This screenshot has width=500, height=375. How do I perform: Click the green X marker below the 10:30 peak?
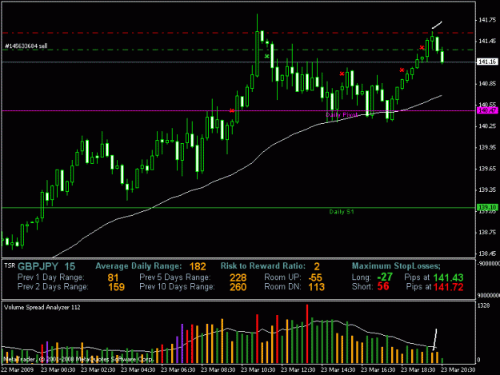(x=267, y=57)
